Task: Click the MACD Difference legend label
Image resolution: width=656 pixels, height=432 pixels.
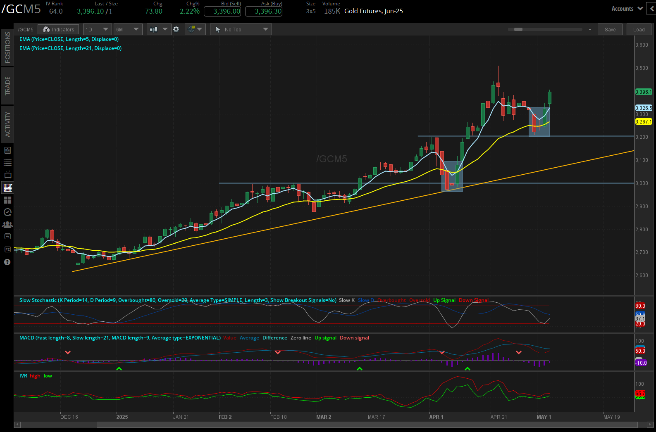Action: [275, 338]
